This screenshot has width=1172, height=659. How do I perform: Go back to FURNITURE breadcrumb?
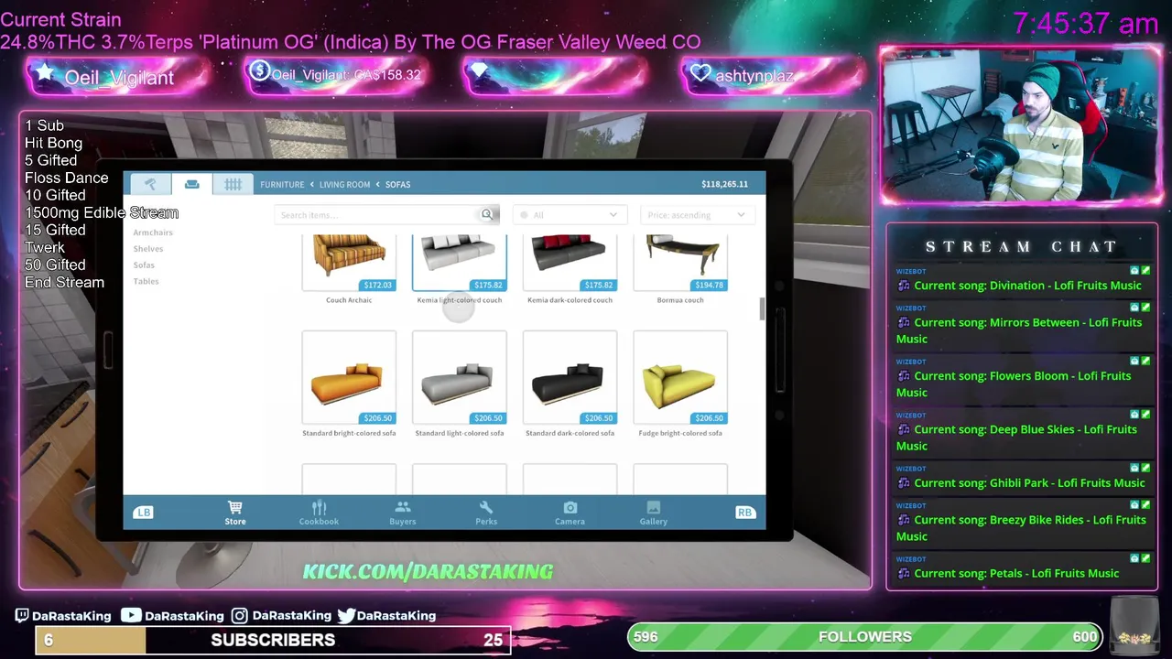pyautogui.click(x=282, y=185)
